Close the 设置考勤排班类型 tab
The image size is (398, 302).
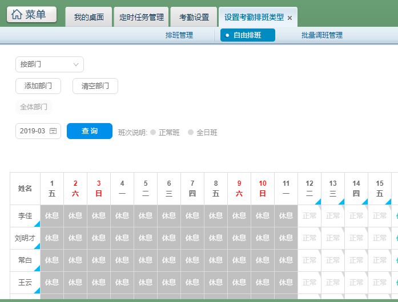tap(290, 18)
